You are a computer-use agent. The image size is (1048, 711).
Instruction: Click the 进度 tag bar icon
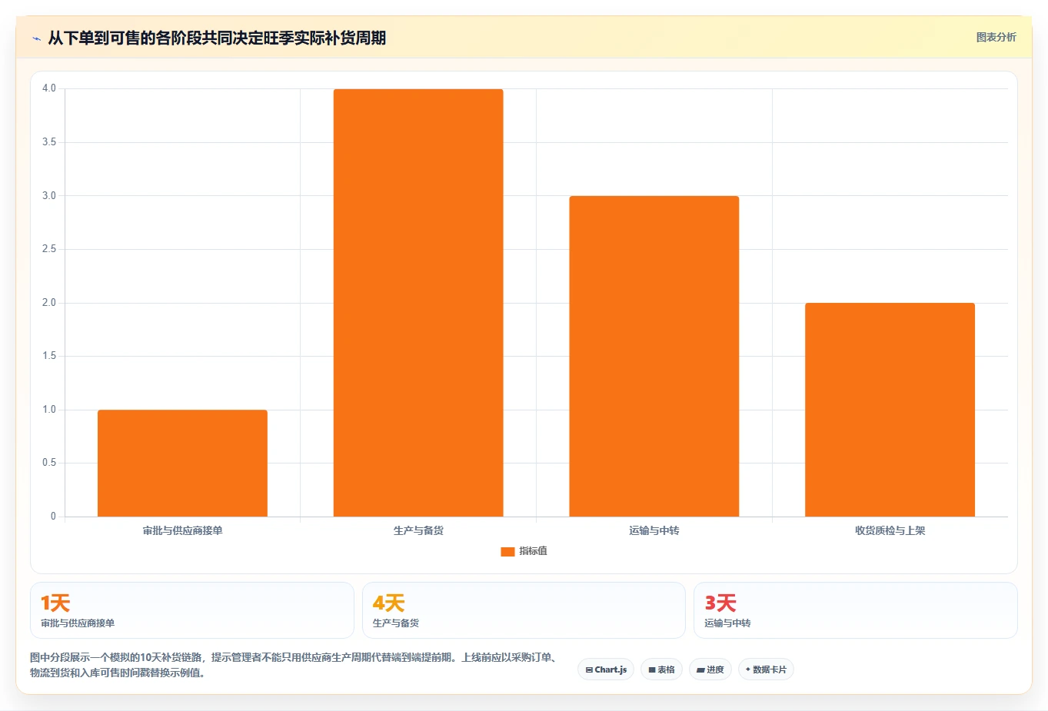click(700, 670)
